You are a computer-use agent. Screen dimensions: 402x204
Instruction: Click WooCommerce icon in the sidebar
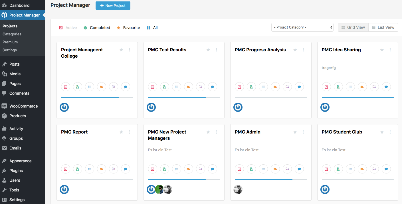point(4,106)
